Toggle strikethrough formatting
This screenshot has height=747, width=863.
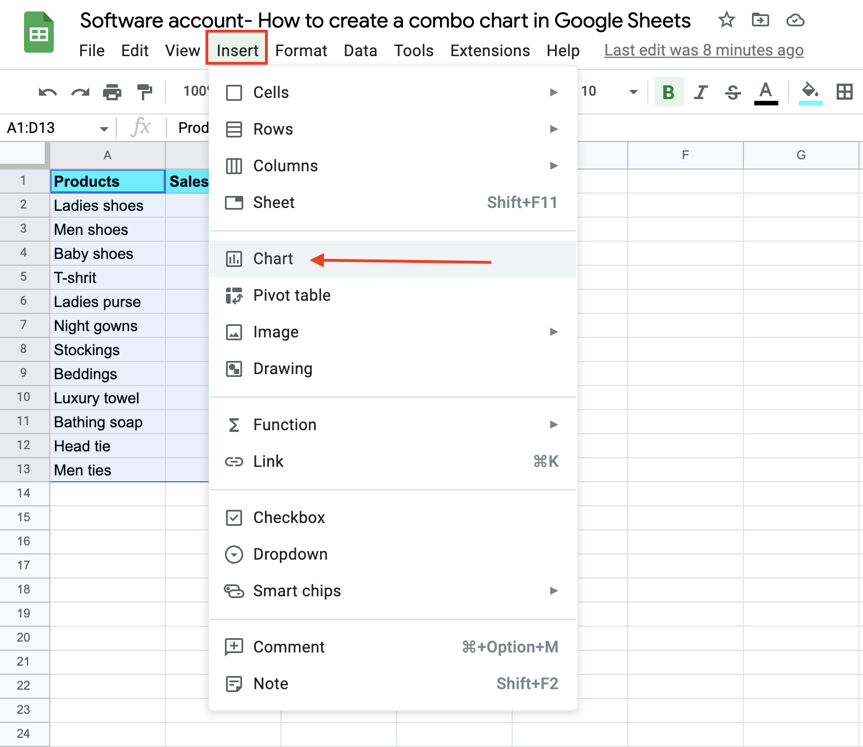pos(733,92)
